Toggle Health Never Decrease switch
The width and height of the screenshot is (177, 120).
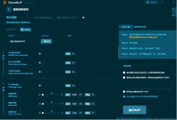point(41,54)
